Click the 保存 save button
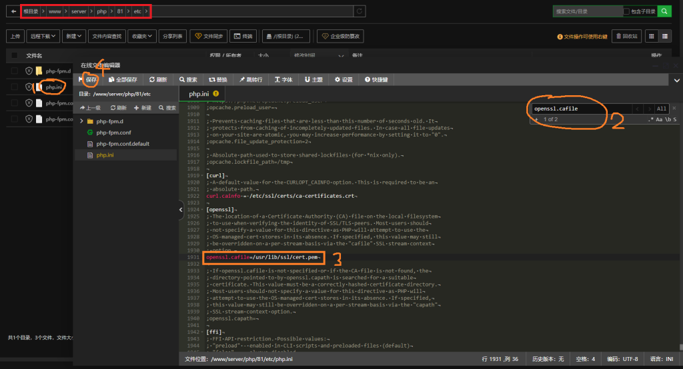 [x=89, y=79]
